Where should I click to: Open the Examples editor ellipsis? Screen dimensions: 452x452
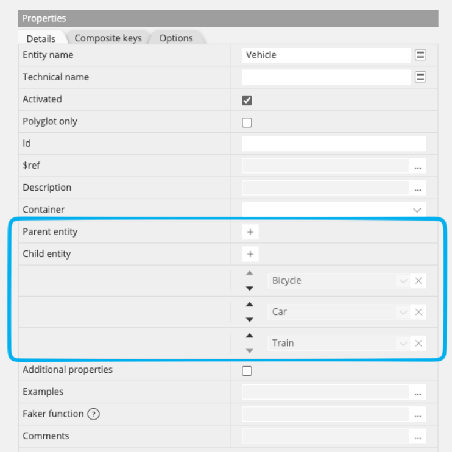(x=418, y=392)
